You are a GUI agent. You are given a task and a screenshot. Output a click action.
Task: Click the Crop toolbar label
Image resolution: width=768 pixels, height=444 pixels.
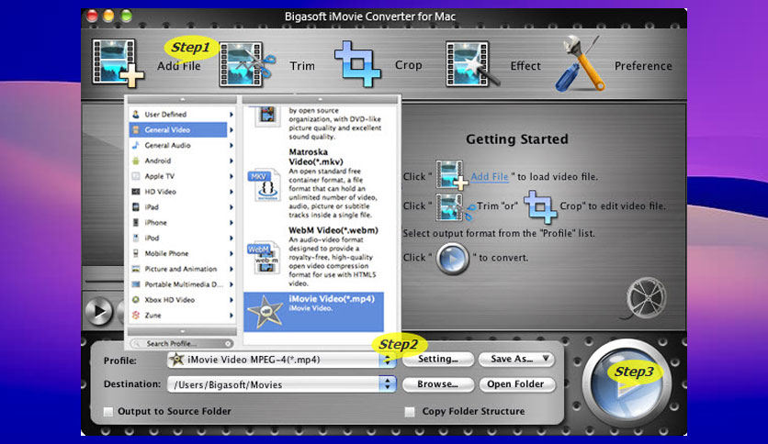click(x=409, y=64)
